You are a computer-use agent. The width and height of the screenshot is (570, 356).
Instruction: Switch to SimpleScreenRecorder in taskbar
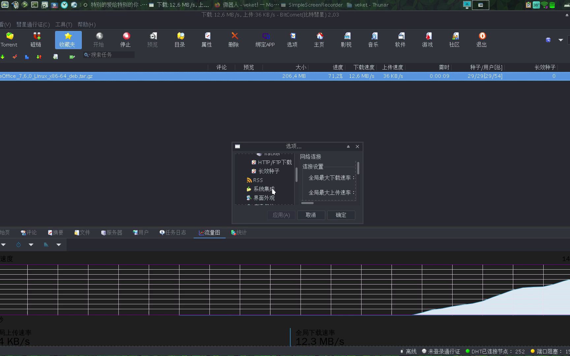[312, 5]
